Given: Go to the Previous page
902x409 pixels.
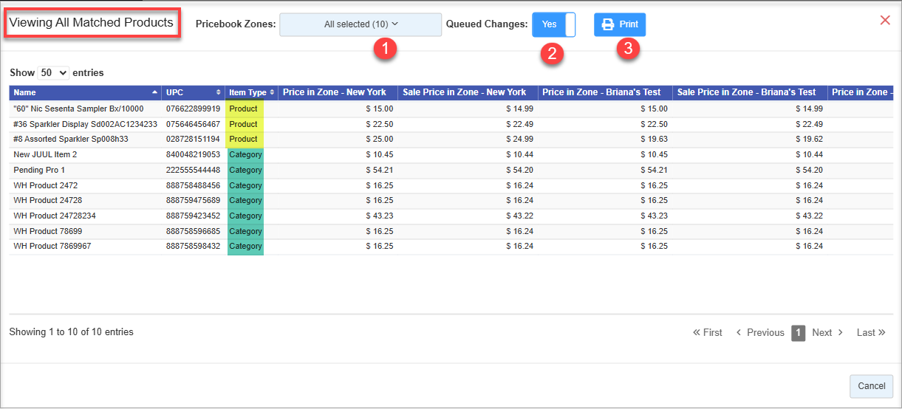Looking at the screenshot, I should 760,333.
